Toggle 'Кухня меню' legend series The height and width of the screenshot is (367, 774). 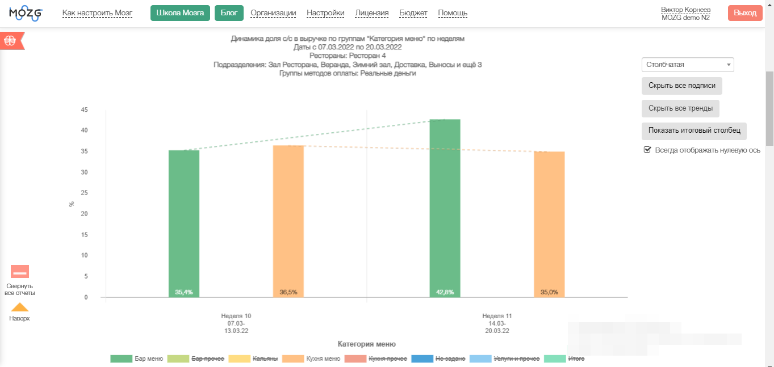click(x=311, y=358)
